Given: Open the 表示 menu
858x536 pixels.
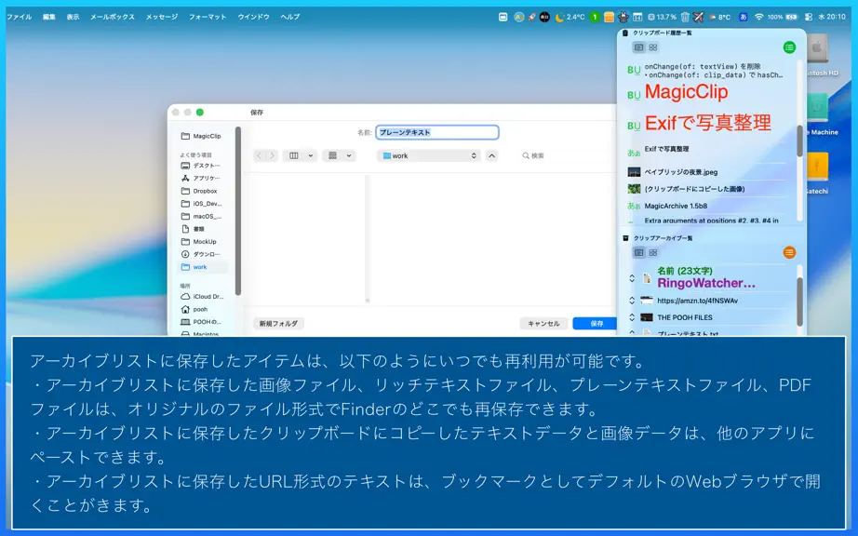Looking at the screenshot, I should coord(73,17).
